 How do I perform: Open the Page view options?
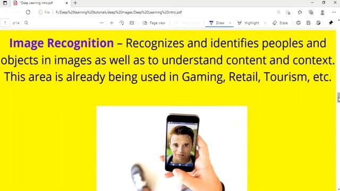coord(154,23)
